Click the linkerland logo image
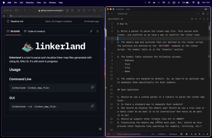212x138 pixels. (x=27, y=47)
